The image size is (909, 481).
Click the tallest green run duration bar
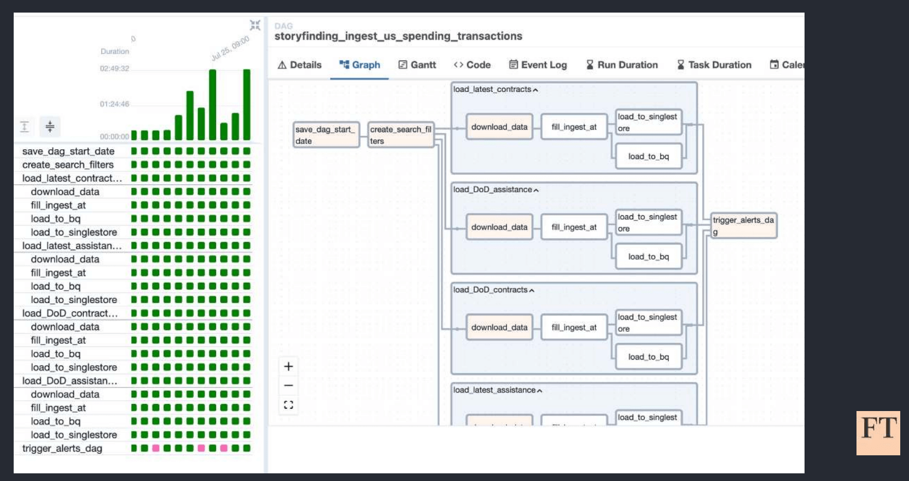pyautogui.click(x=247, y=104)
